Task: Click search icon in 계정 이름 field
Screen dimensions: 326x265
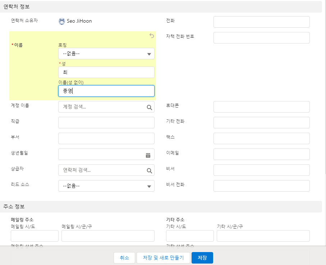Action: click(149, 107)
